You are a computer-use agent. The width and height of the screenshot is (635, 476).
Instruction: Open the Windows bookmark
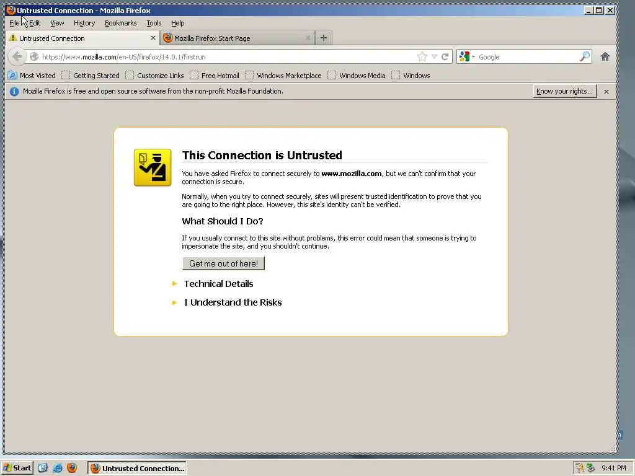tap(411, 75)
